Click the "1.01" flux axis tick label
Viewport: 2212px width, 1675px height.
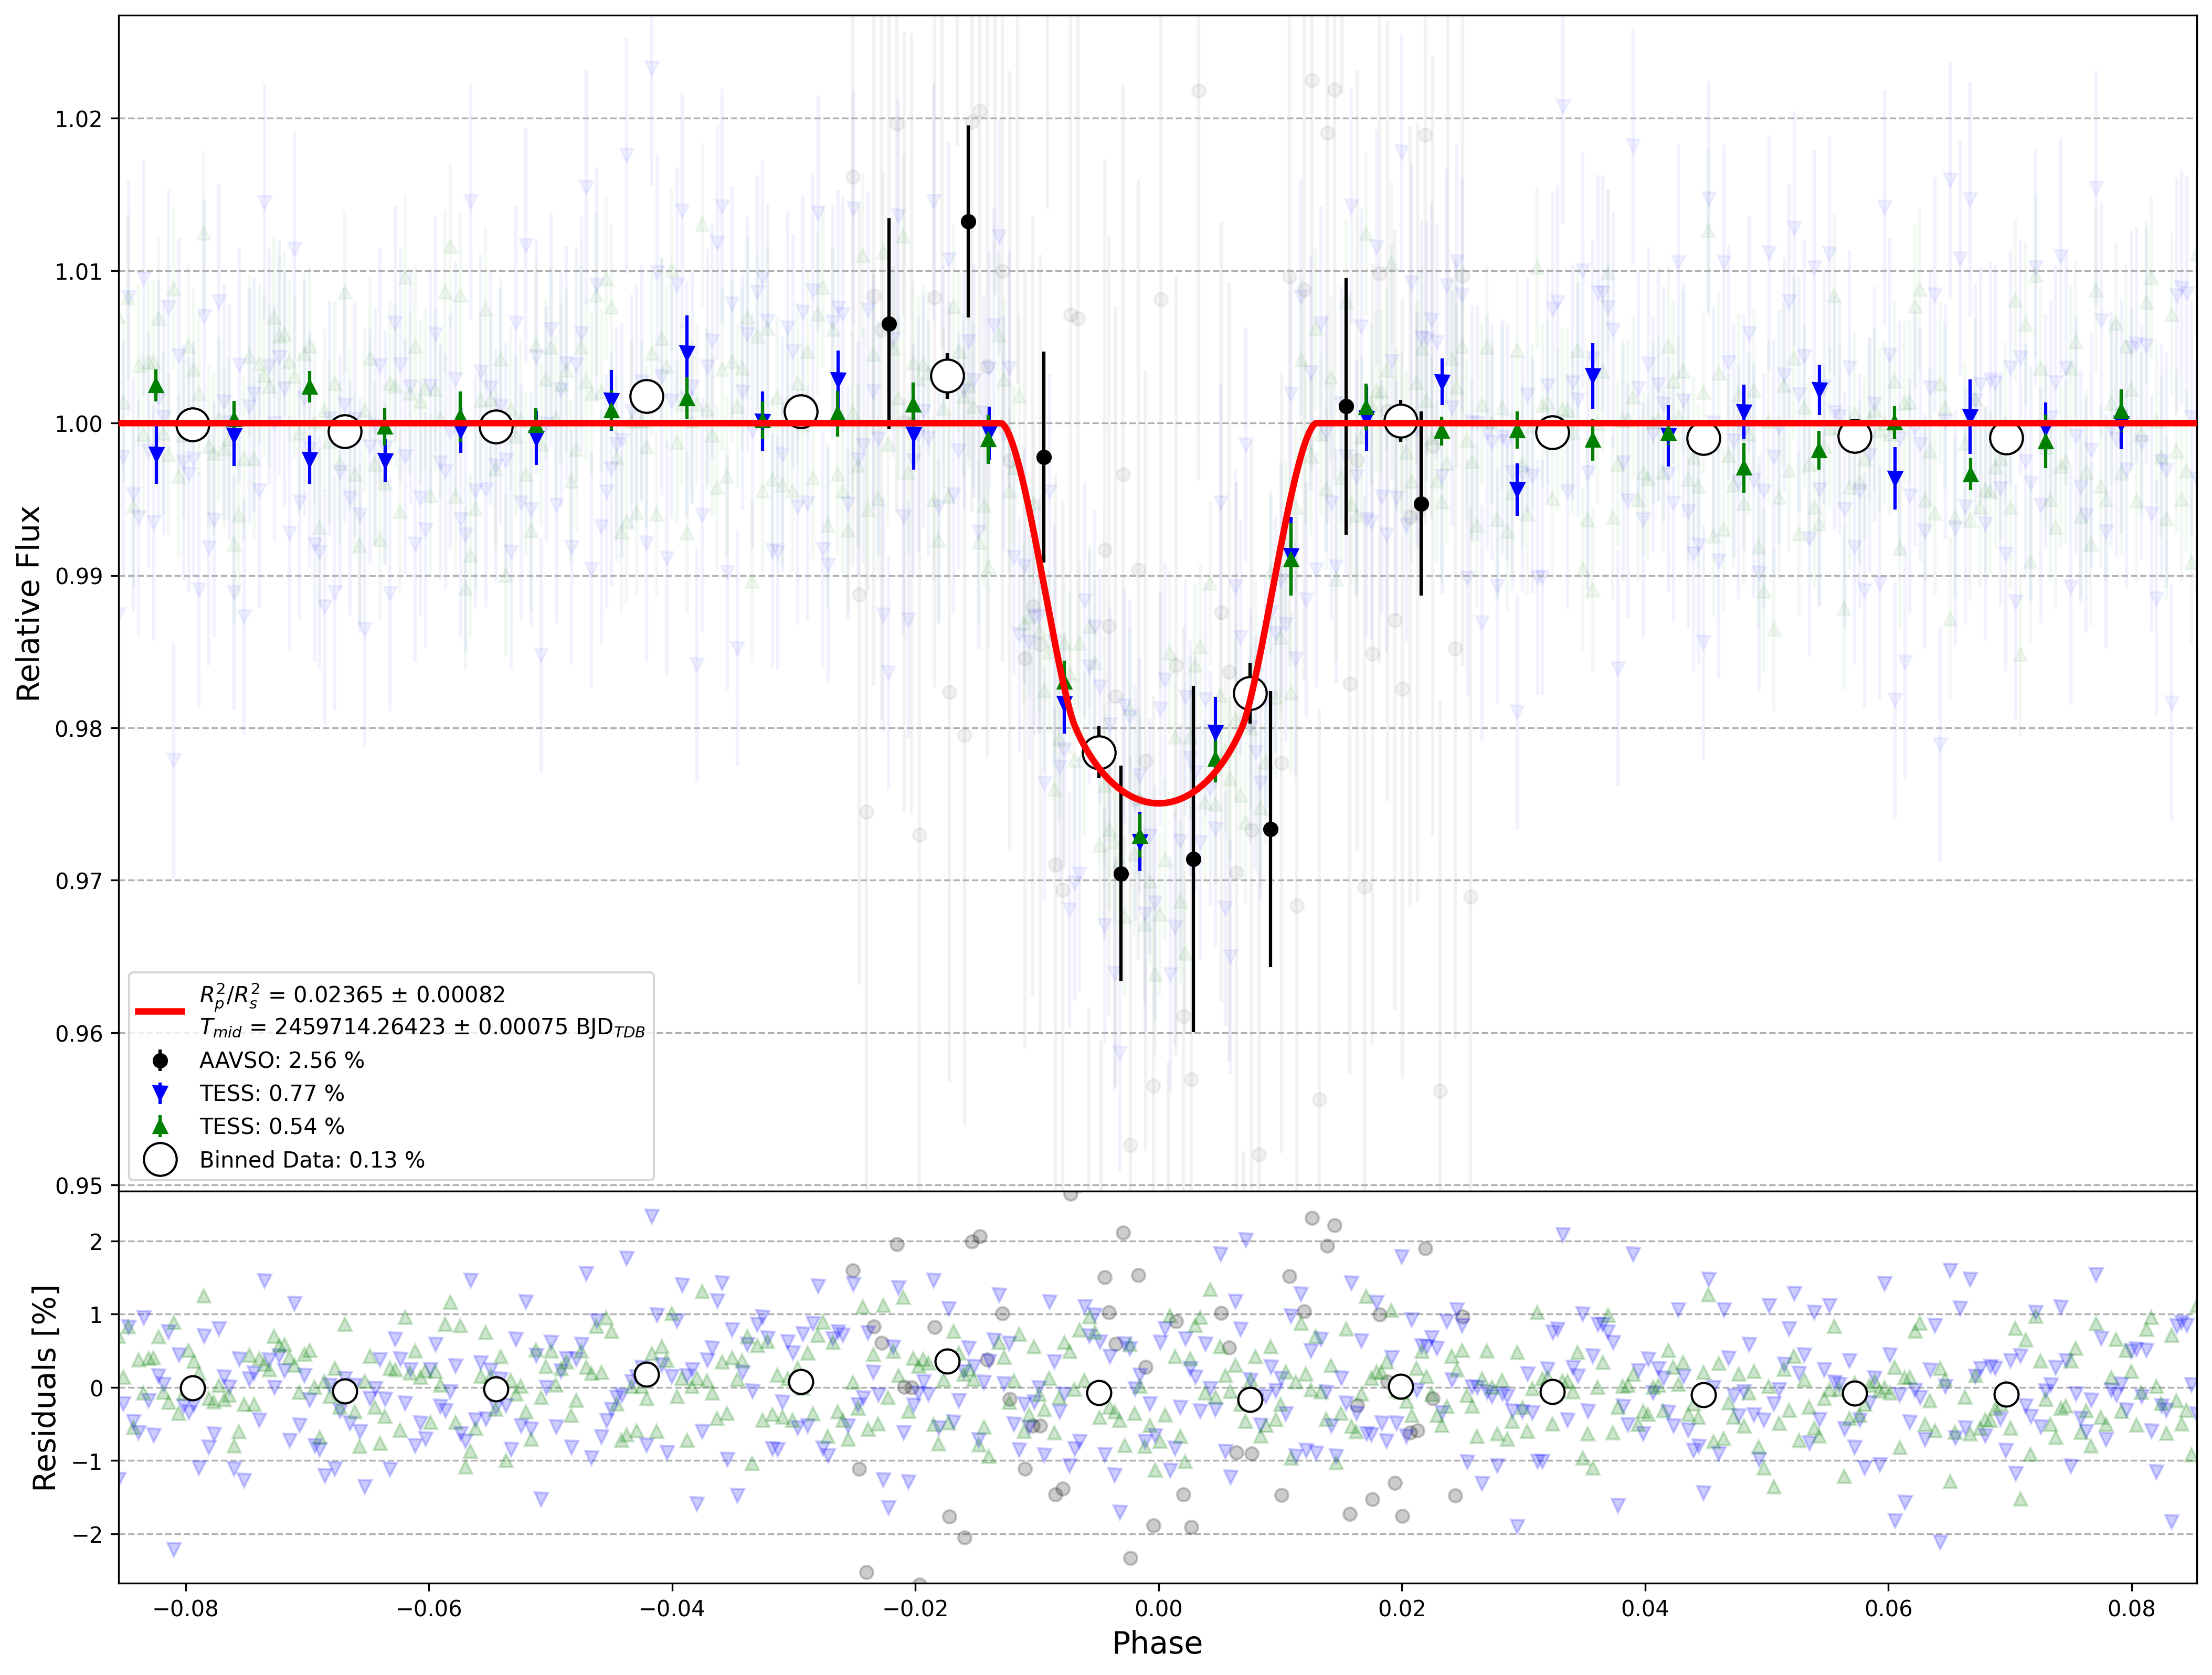point(79,272)
